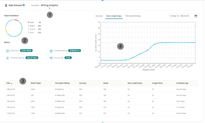Toggle the English legend item in Subject Breakdown
This screenshot has height=123, width=205.
coord(31,26)
